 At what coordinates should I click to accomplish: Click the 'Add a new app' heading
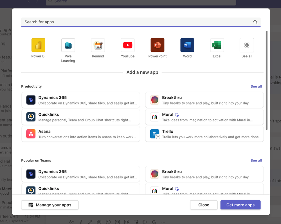[x=142, y=72]
